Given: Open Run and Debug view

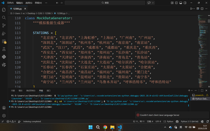Looking at the screenshot, I should (x=4, y=33).
